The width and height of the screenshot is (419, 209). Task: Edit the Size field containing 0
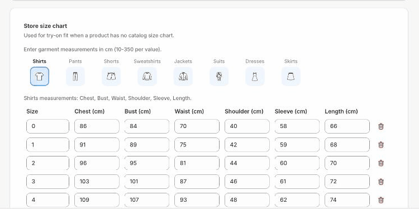point(47,126)
